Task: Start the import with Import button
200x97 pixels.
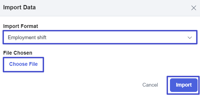Action: pos(184,85)
